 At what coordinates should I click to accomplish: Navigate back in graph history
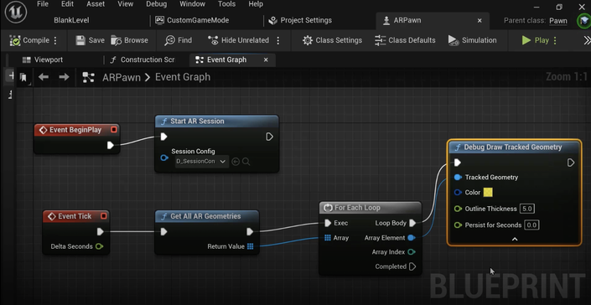click(44, 77)
